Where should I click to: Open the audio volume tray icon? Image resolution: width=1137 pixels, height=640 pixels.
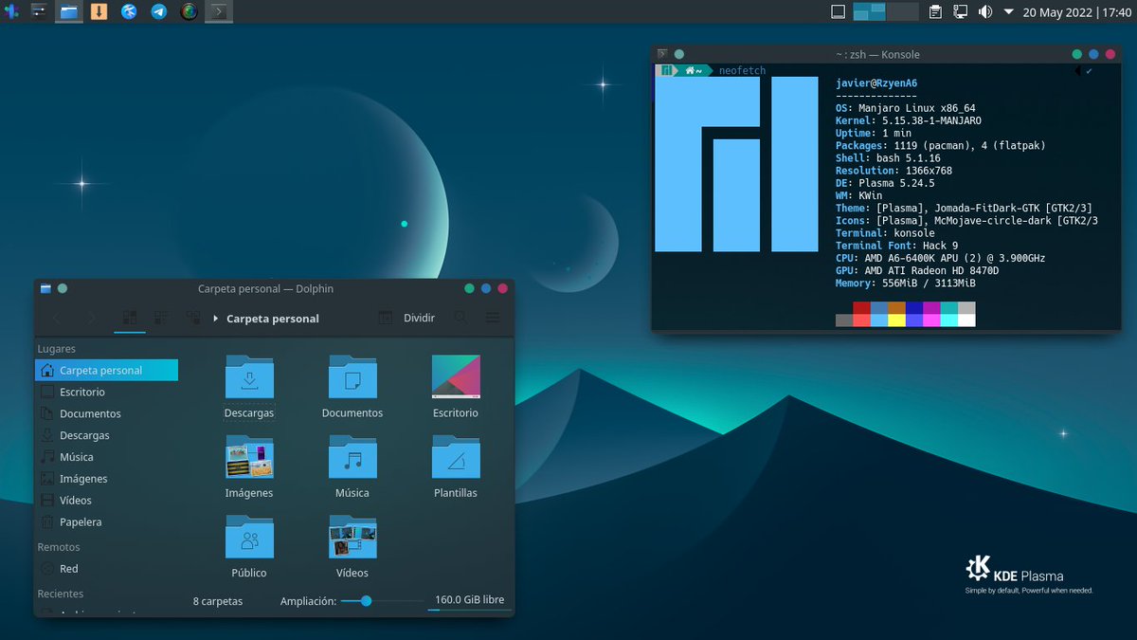984,12
